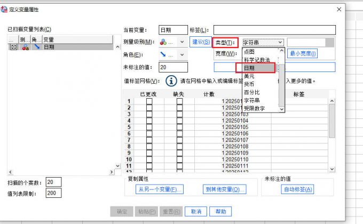The width and height of the screenshot is (363, 224).
Task: Click the 最小宽度 button
Action: click(x=302, y=53)
